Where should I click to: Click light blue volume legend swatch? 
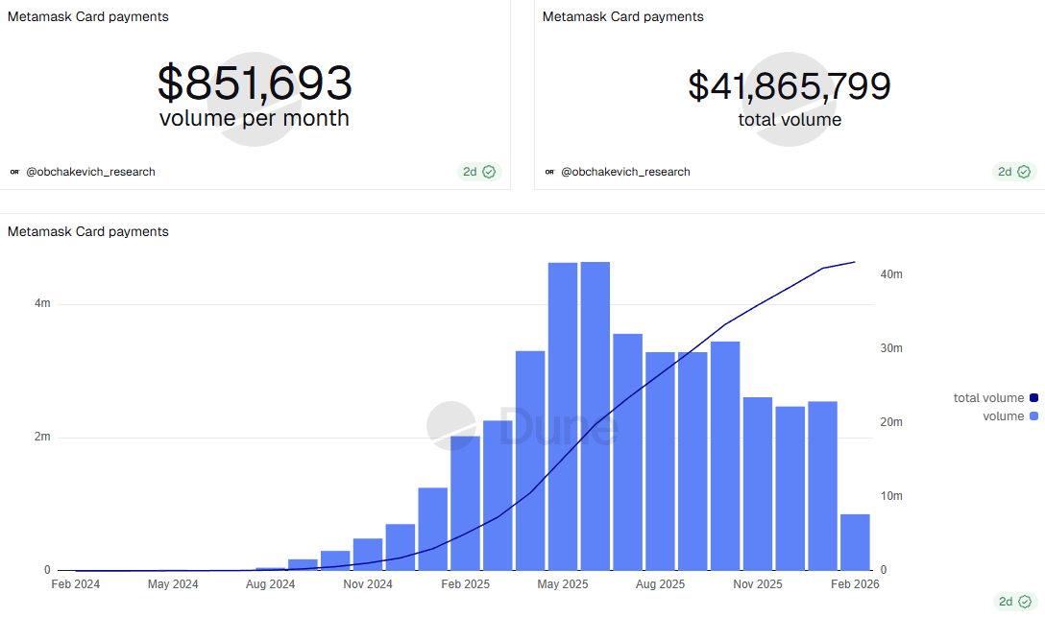tap(1033, 416)
